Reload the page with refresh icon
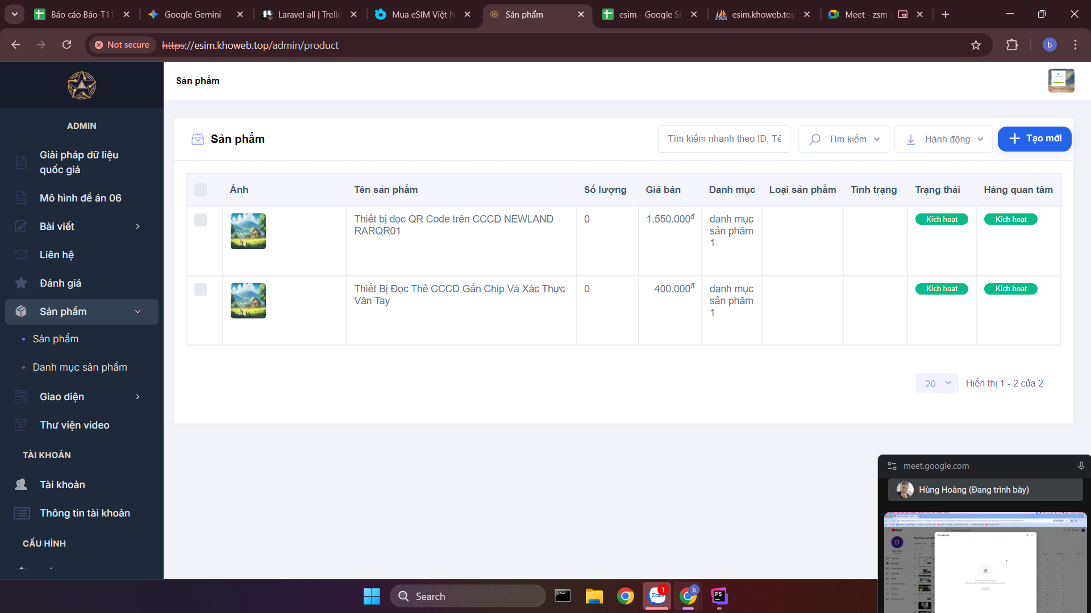 point(66,45)
